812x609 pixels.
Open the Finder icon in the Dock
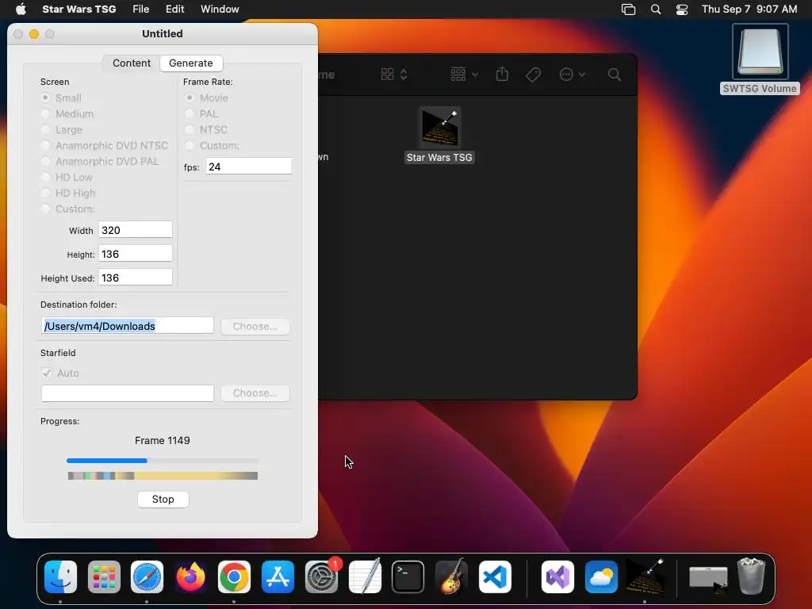point(60,577)
